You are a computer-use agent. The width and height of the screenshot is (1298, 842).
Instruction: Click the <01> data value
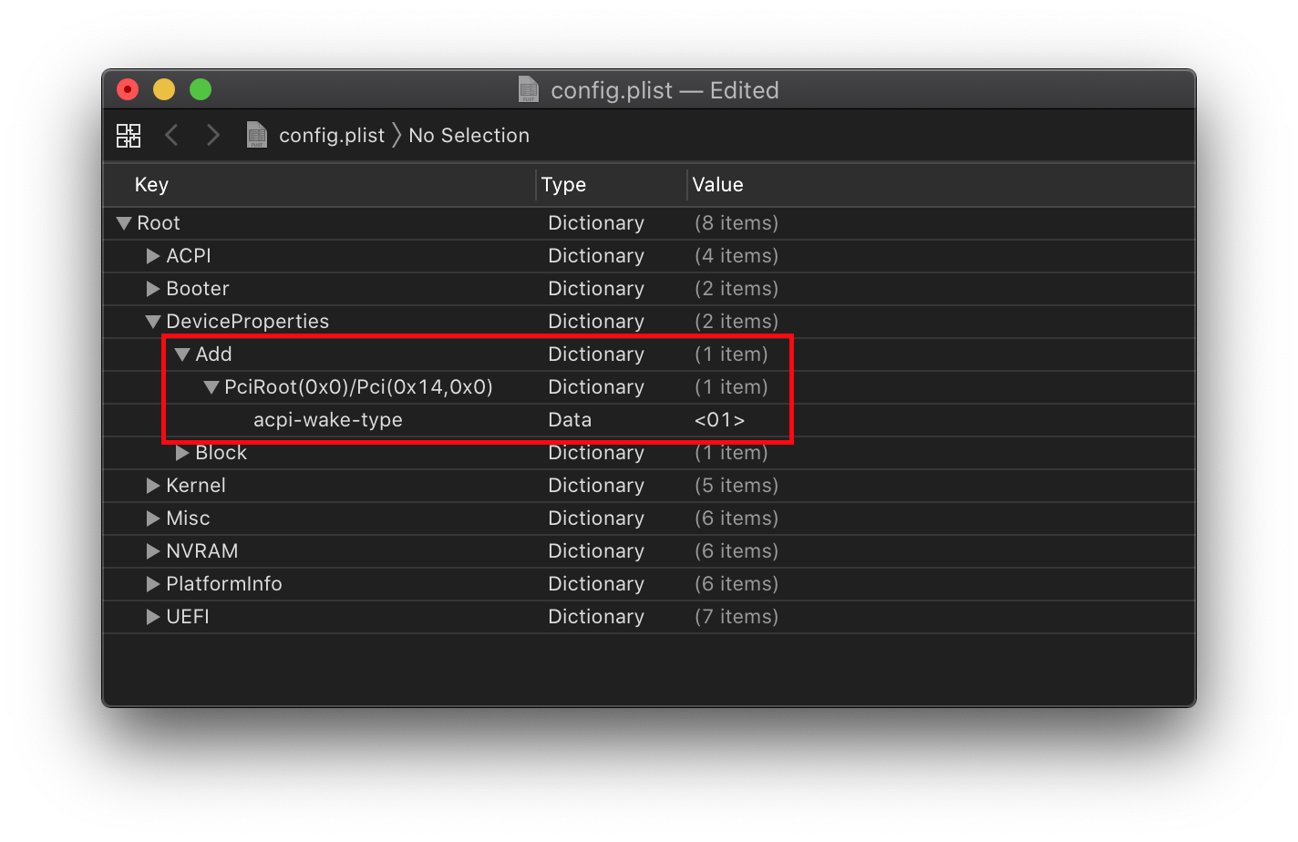coord(719,420)
